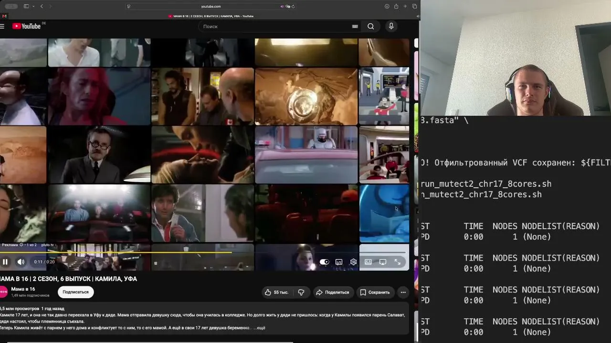The width and height of the screenshot is (611, 343).
Task: Turn on subtitles in the player
Action: coord(339,262)
